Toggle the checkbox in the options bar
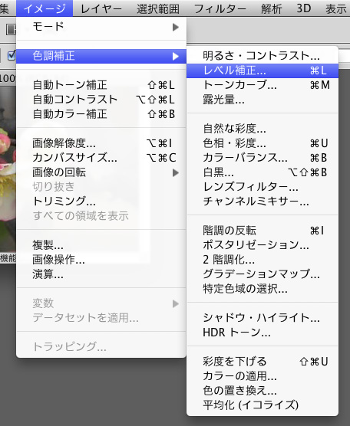Screen dimensions: 350x426 coord(12,56)
